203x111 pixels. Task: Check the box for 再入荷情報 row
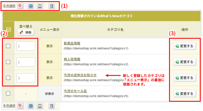8,62
